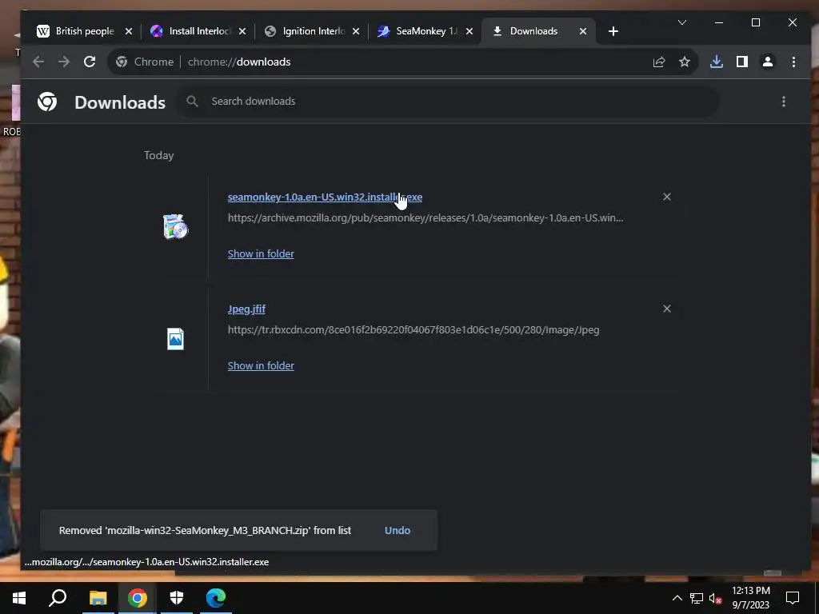This screenshot has height=614, width=819.
Task: Close the Ignition Interlock tab
Action: tap(356, 31)
